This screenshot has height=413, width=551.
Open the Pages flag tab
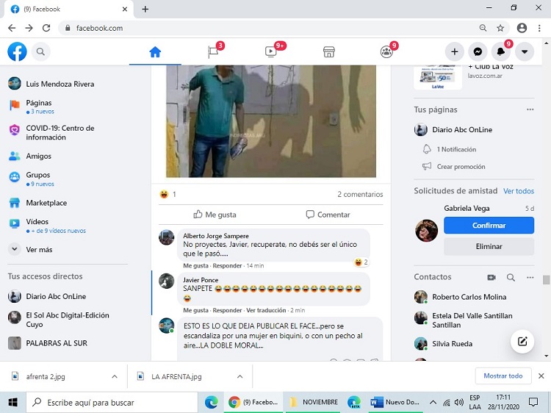213,52
